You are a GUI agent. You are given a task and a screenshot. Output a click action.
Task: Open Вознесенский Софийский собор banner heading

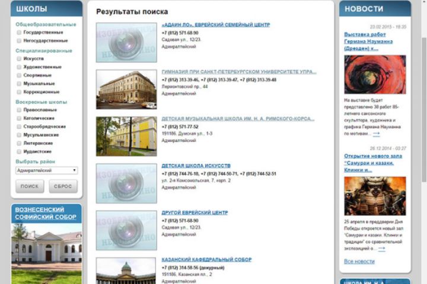(x=46, y=214)
